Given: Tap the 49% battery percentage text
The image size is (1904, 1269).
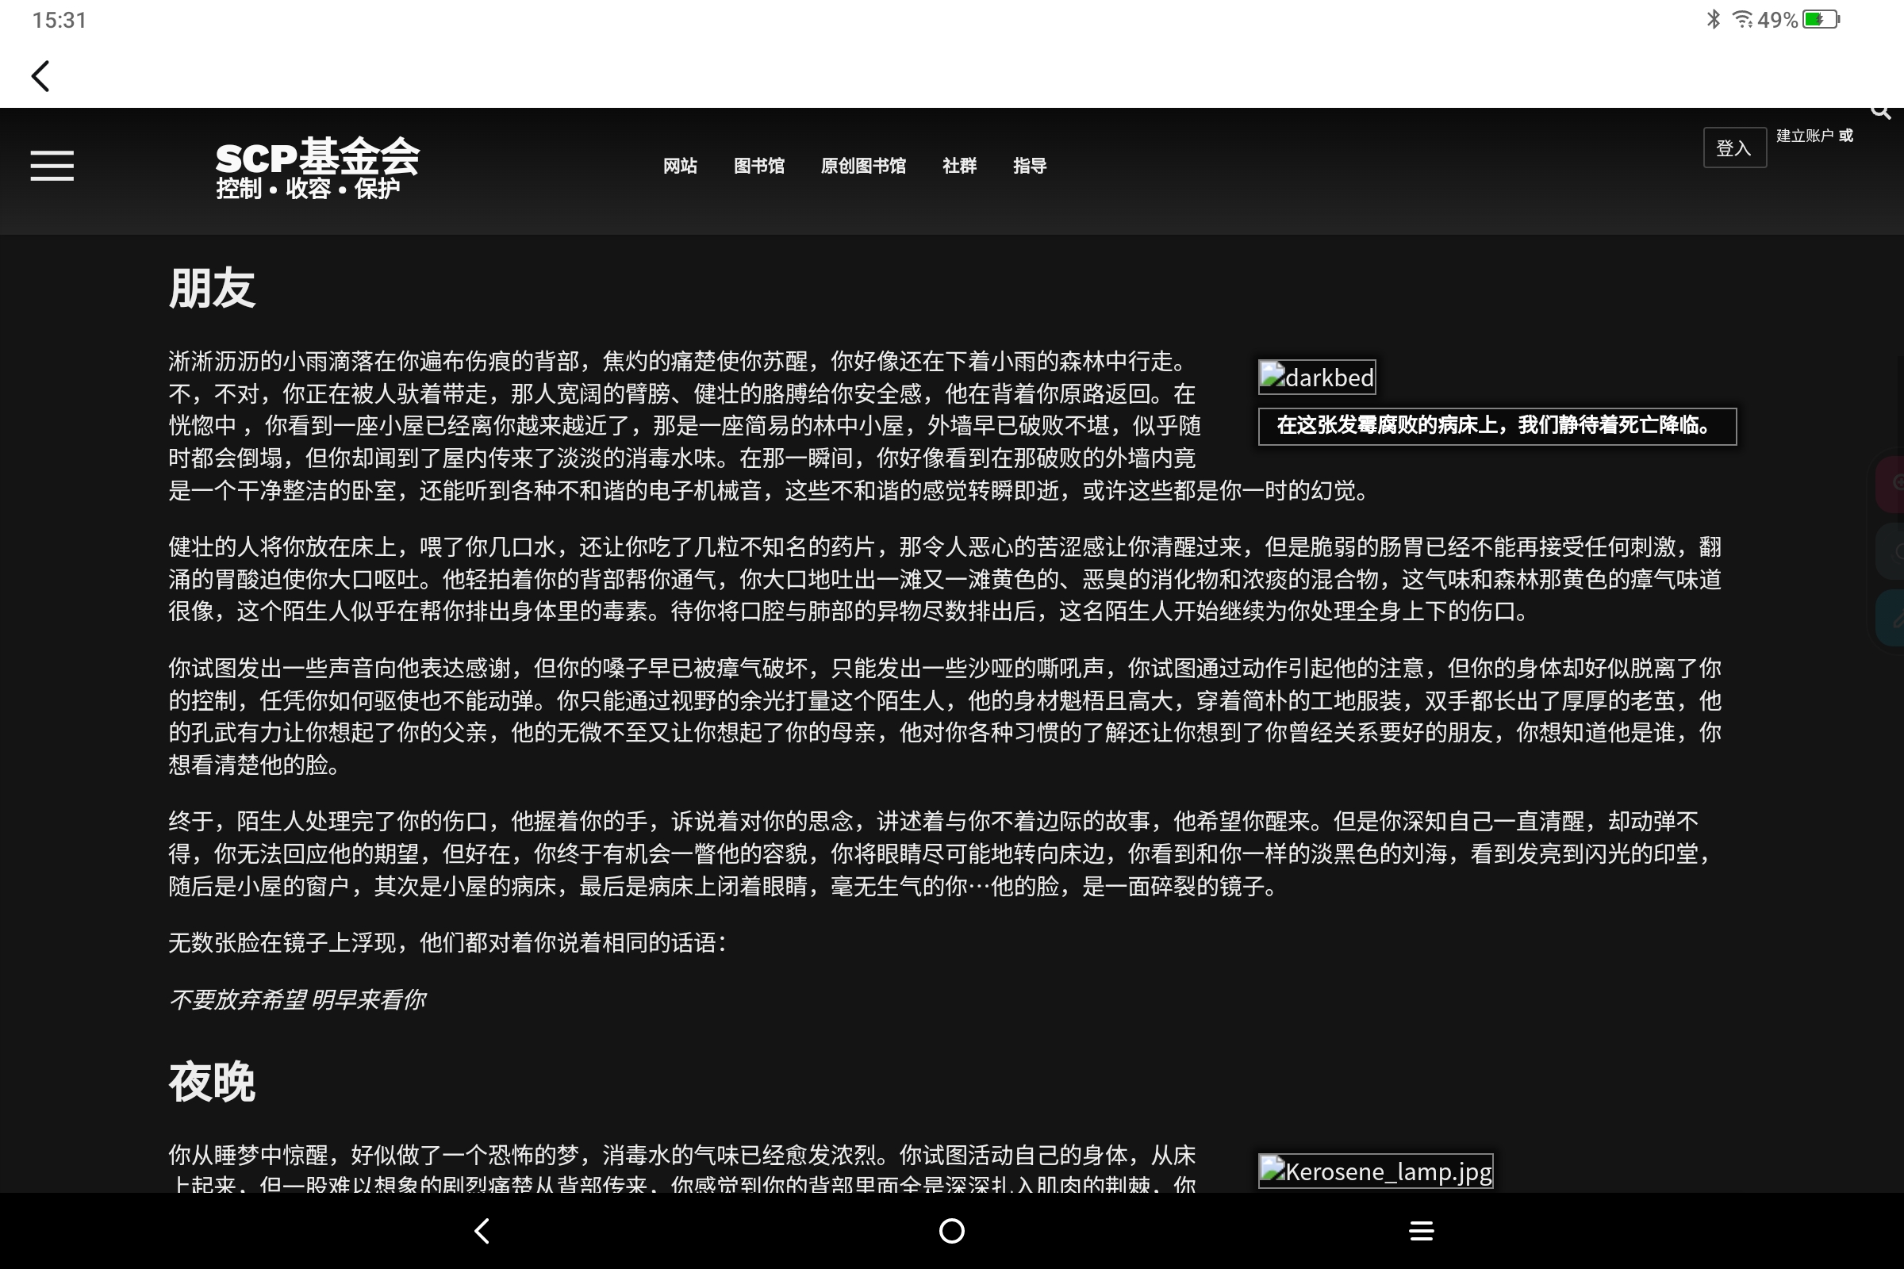Looking at the screenshot, I should pos(1777,19).
